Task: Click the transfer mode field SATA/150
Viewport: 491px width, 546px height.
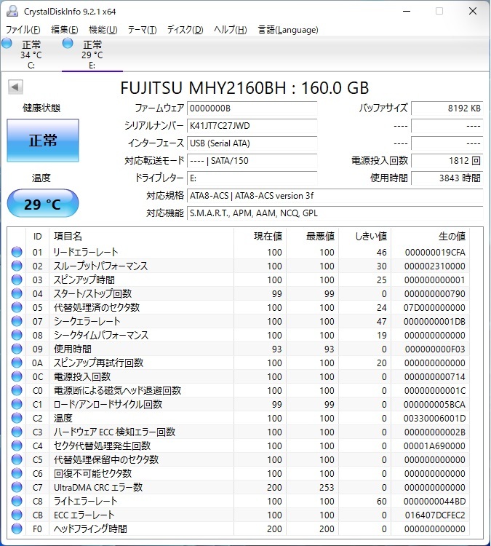Action: (252, 161)
